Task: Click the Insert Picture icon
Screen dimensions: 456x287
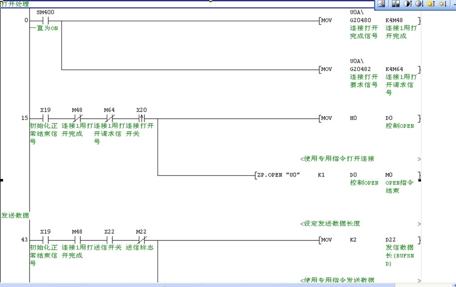Action: pos(381,4)
